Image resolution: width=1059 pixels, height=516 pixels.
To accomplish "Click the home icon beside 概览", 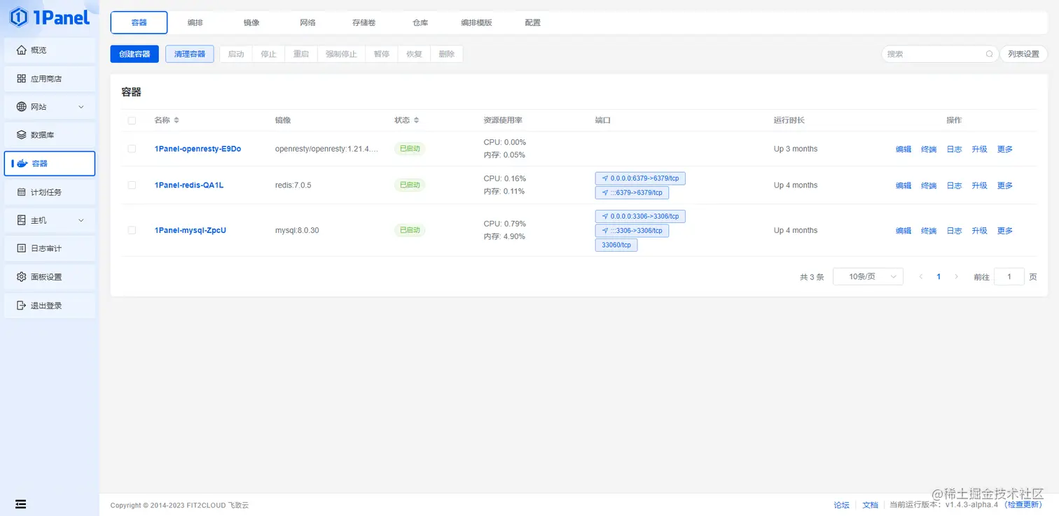I will 21,50.
